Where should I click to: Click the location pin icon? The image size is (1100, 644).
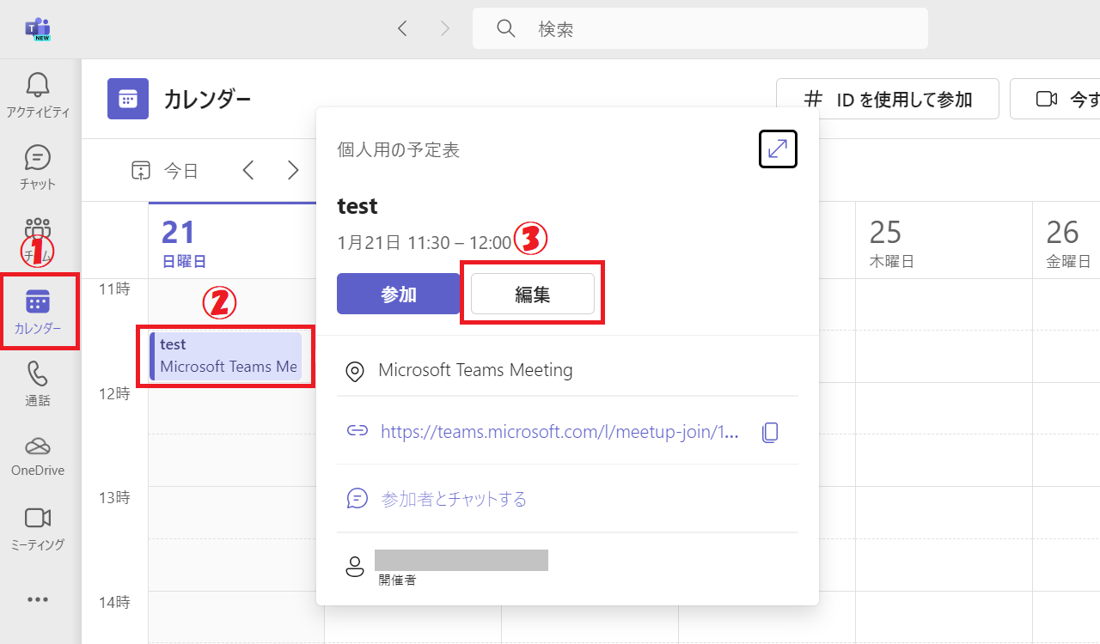tap(354, 371)
